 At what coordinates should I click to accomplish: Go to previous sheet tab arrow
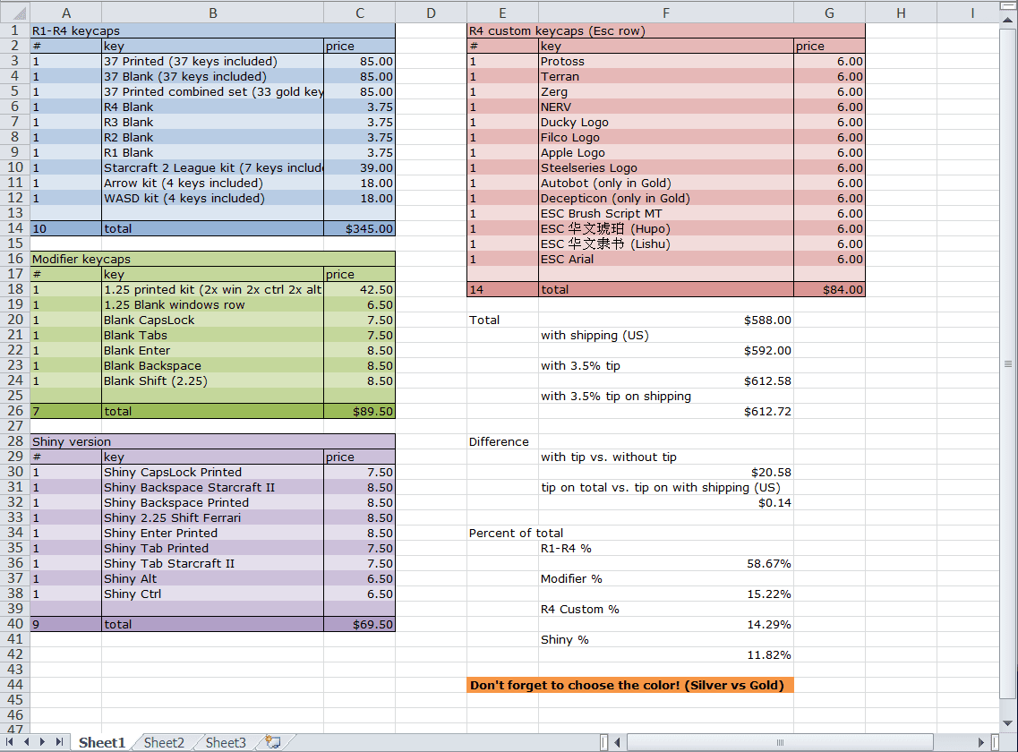click(x=27, y=742)
